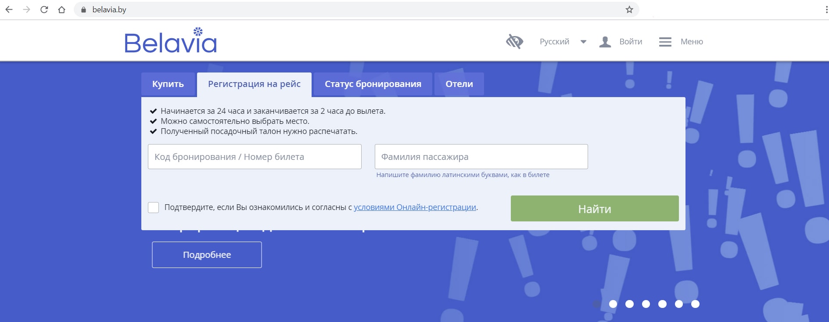Select the first dark carousel dot

(596, 304)
